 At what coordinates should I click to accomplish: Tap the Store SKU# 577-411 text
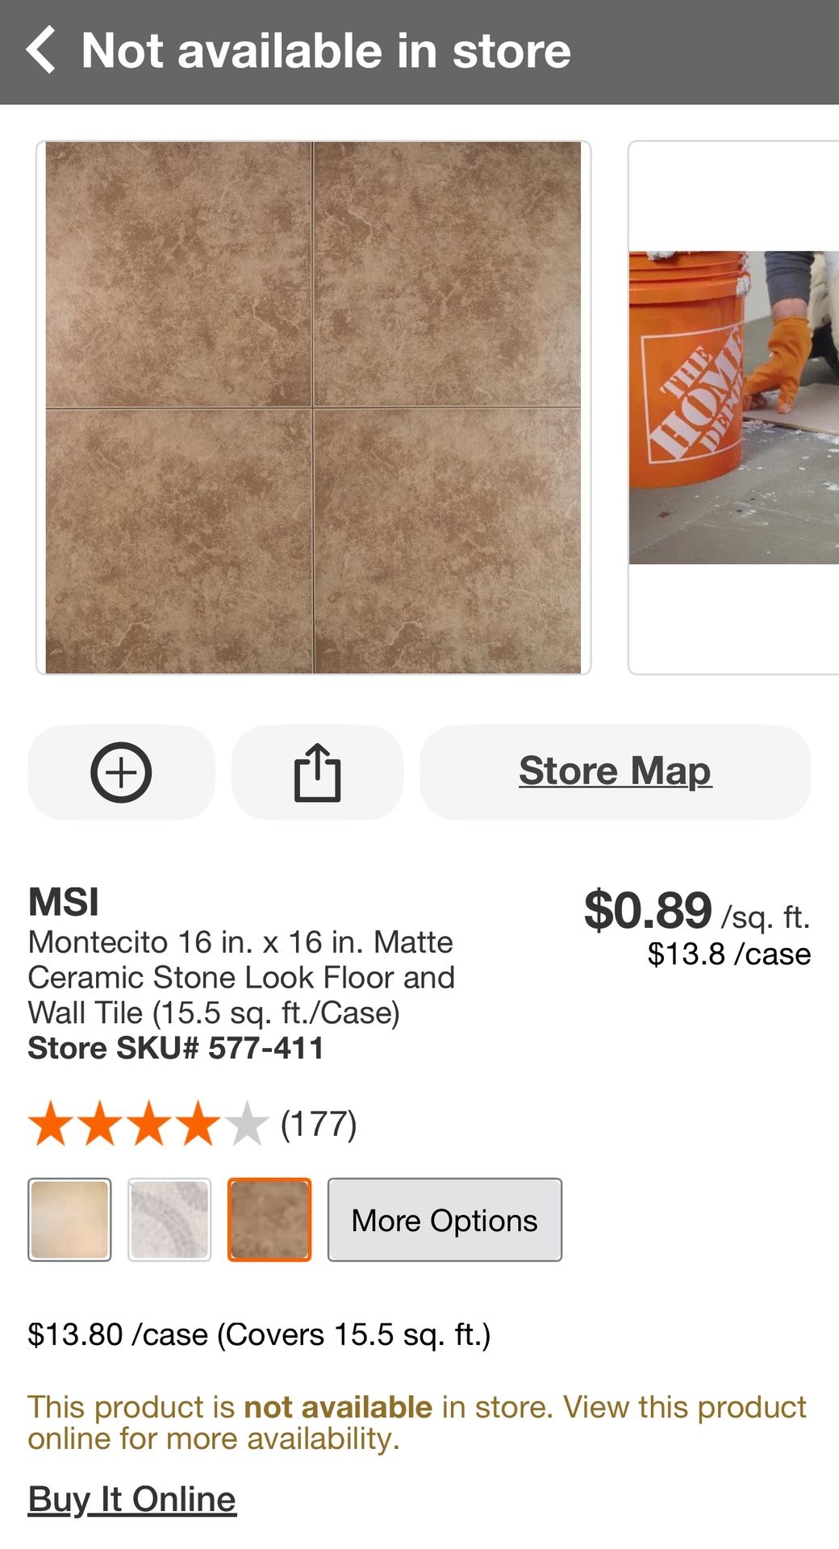[176, 1048]
